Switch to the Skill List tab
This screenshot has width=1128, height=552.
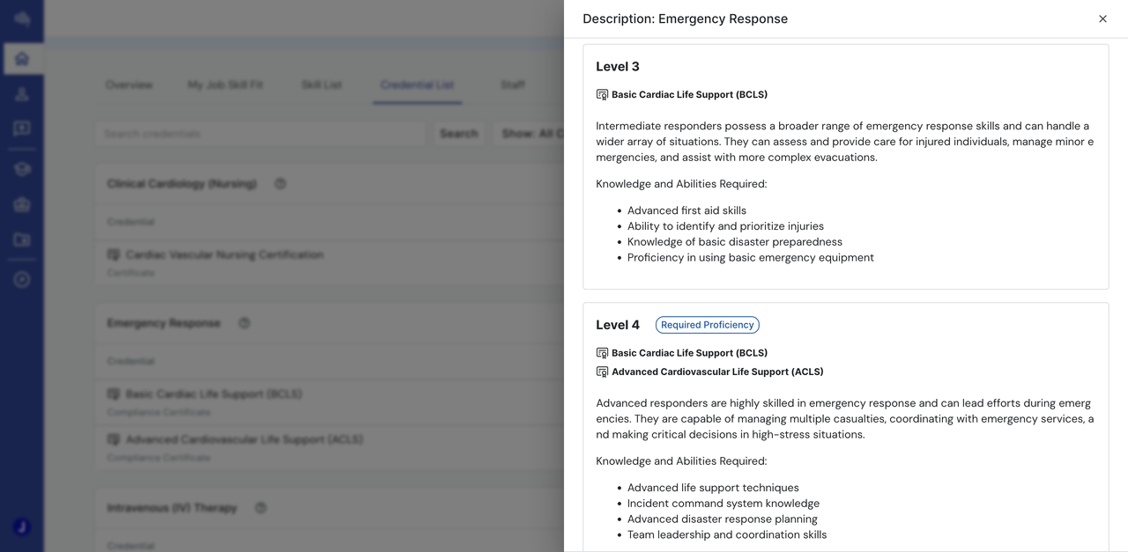click(322, 85)
